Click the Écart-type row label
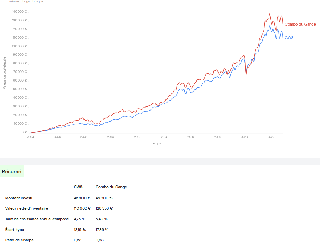The height and width of the screenshot is (248, 320). click(14, 230)
